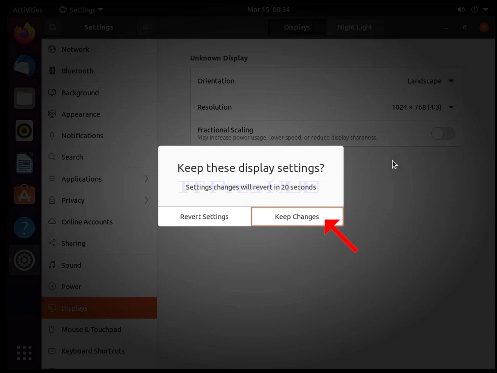Click the Settings search magnifier icon

pyautogui.click(x=53, y=27)
